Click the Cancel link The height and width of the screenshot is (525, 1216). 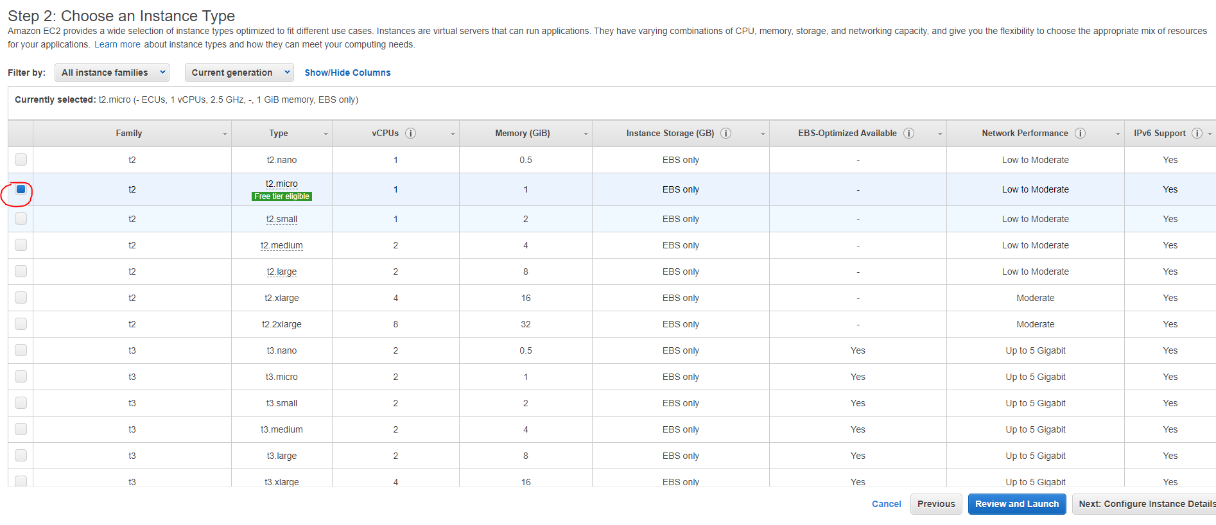pyautogui.click(x=886, y=504)
